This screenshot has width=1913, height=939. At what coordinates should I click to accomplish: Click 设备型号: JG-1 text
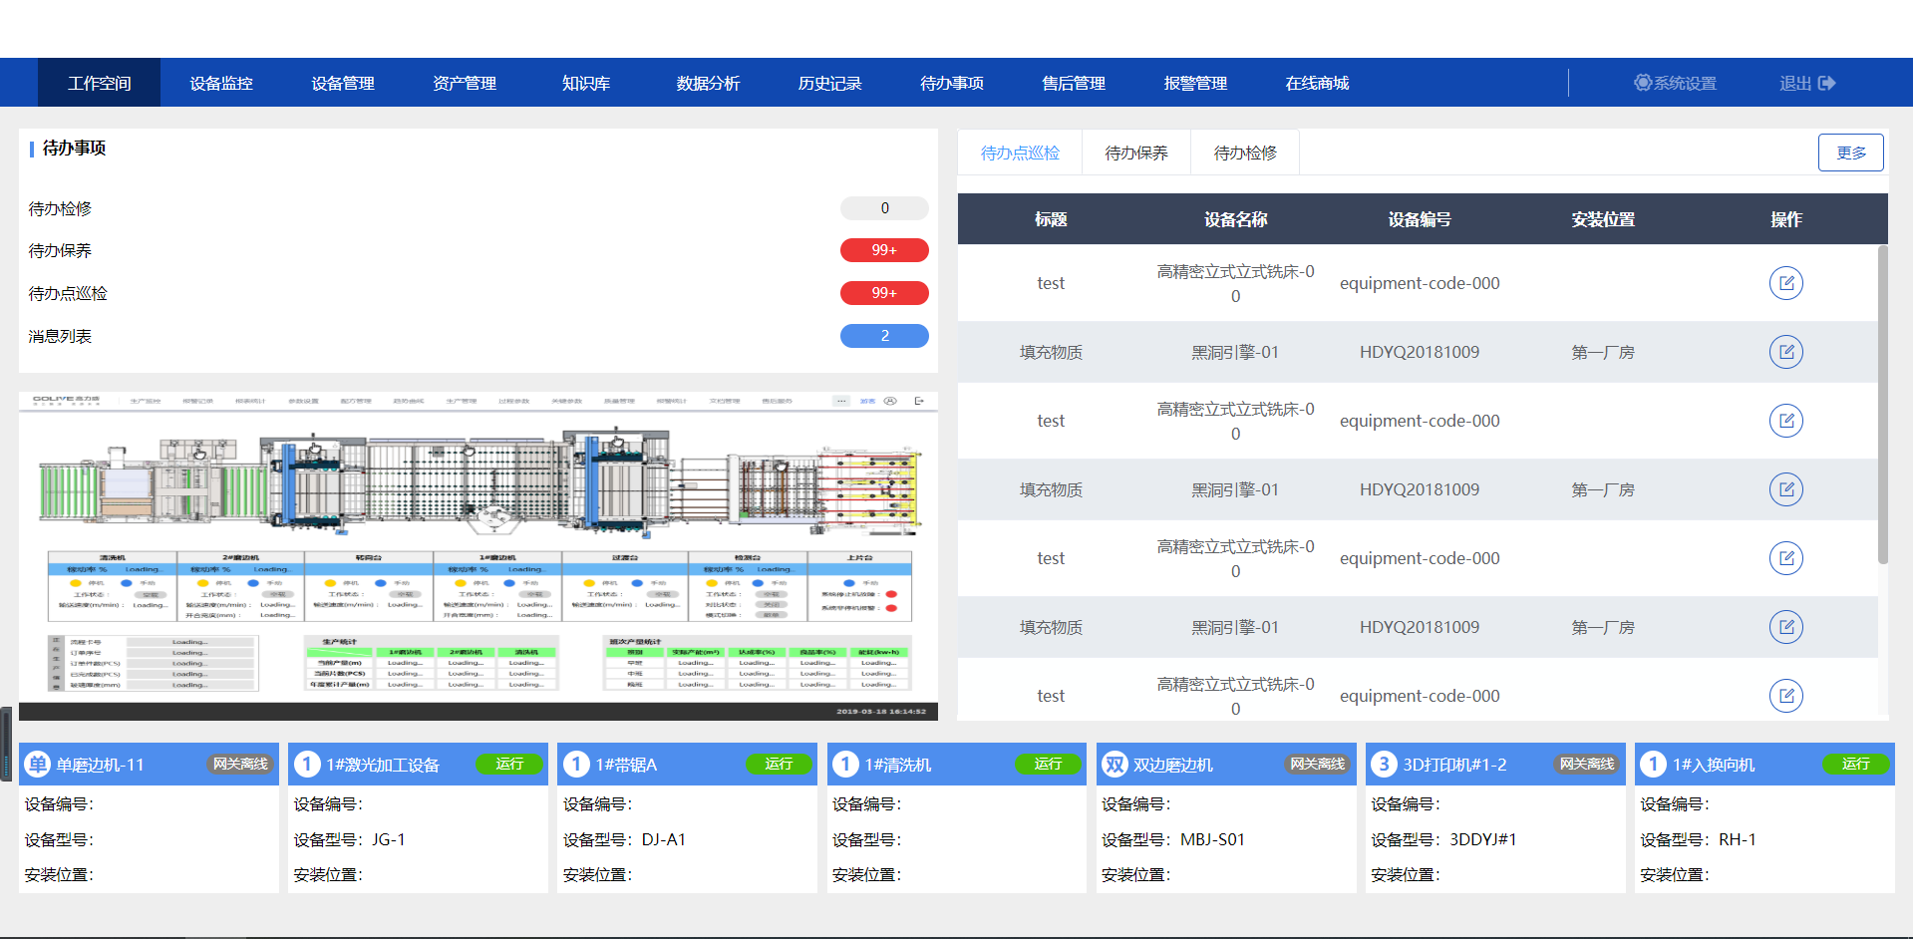coord(350,839)
